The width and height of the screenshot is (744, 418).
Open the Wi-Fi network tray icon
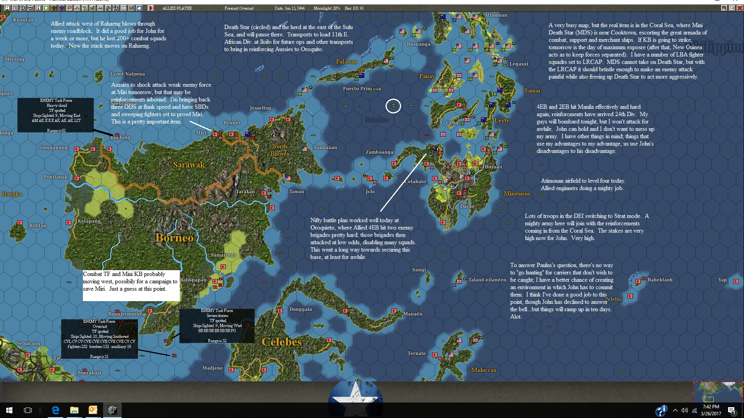(x=694, y=410)
